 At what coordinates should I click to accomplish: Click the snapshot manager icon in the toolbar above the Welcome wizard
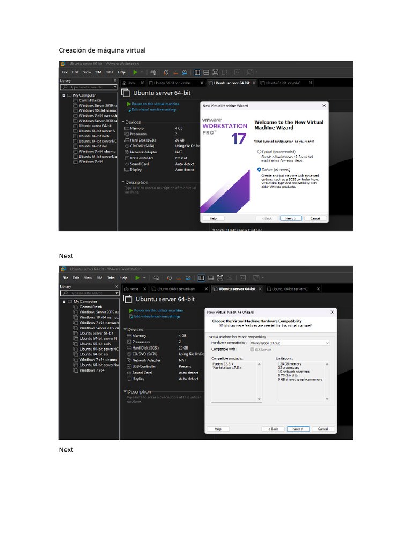pyautogui.click(x=185, y=72)
